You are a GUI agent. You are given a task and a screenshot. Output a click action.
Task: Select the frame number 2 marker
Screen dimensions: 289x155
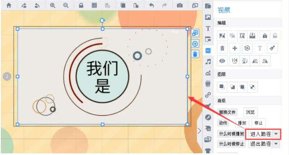[7, 76]
